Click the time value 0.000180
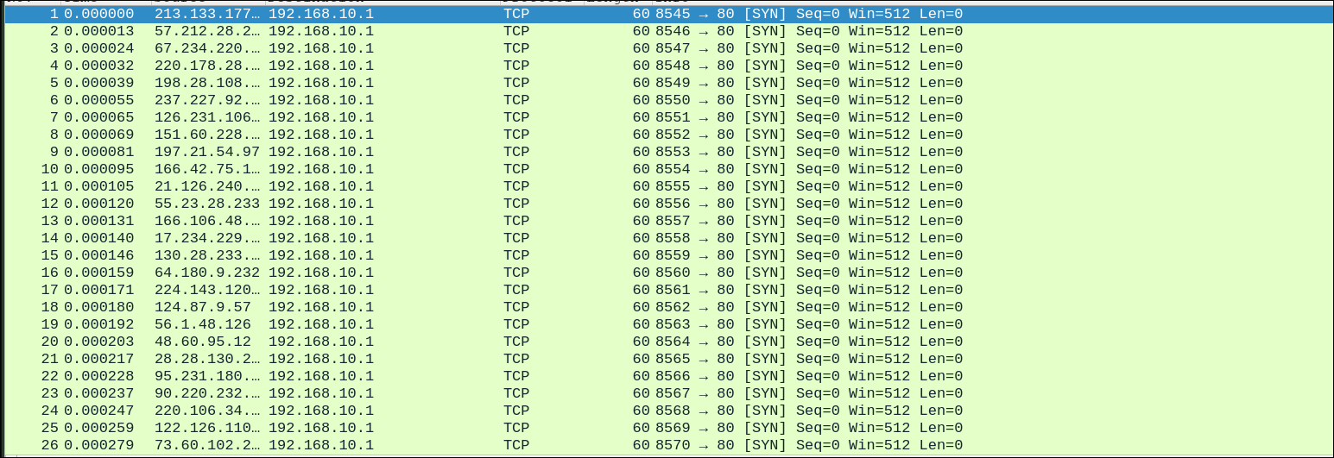Image resolution: width=1334 pixels, height=458 pixels. (x=98, y=307)
